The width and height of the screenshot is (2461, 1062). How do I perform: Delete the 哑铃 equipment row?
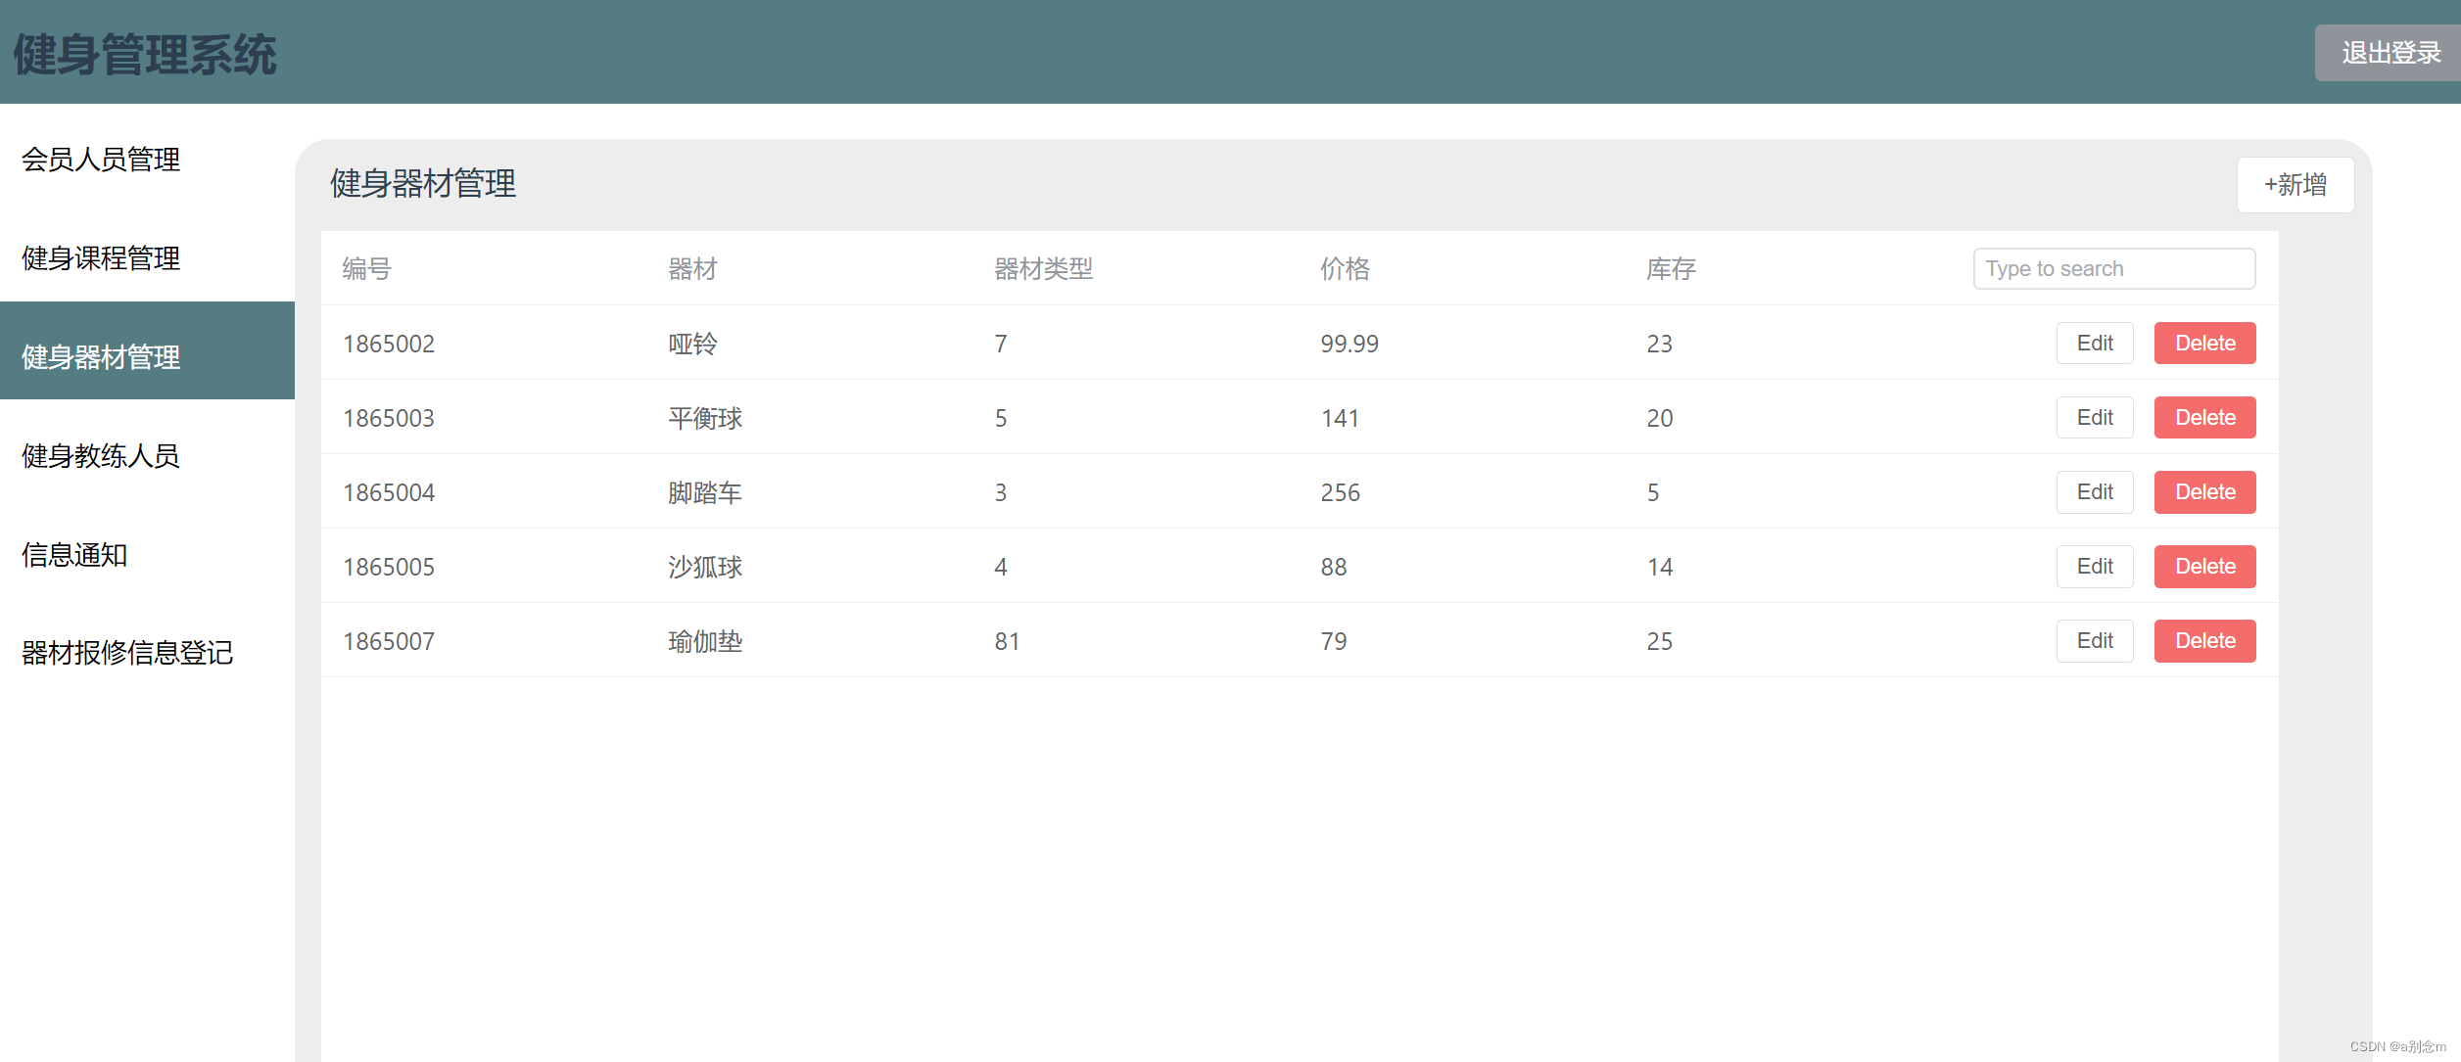pos(2204,344)
